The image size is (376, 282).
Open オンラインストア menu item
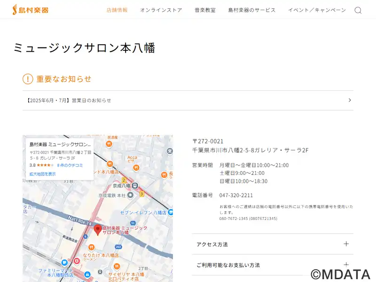[161, 10]
